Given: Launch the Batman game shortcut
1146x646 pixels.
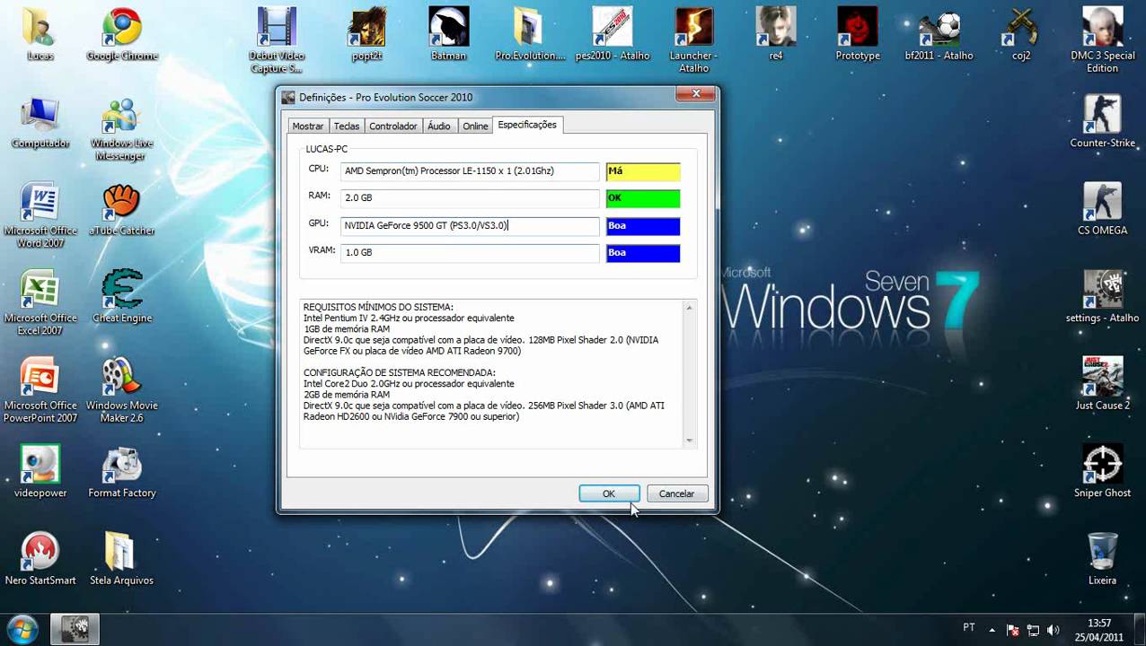Looking at the screenshot, I should pyautogui.click(x=448, y=34).
